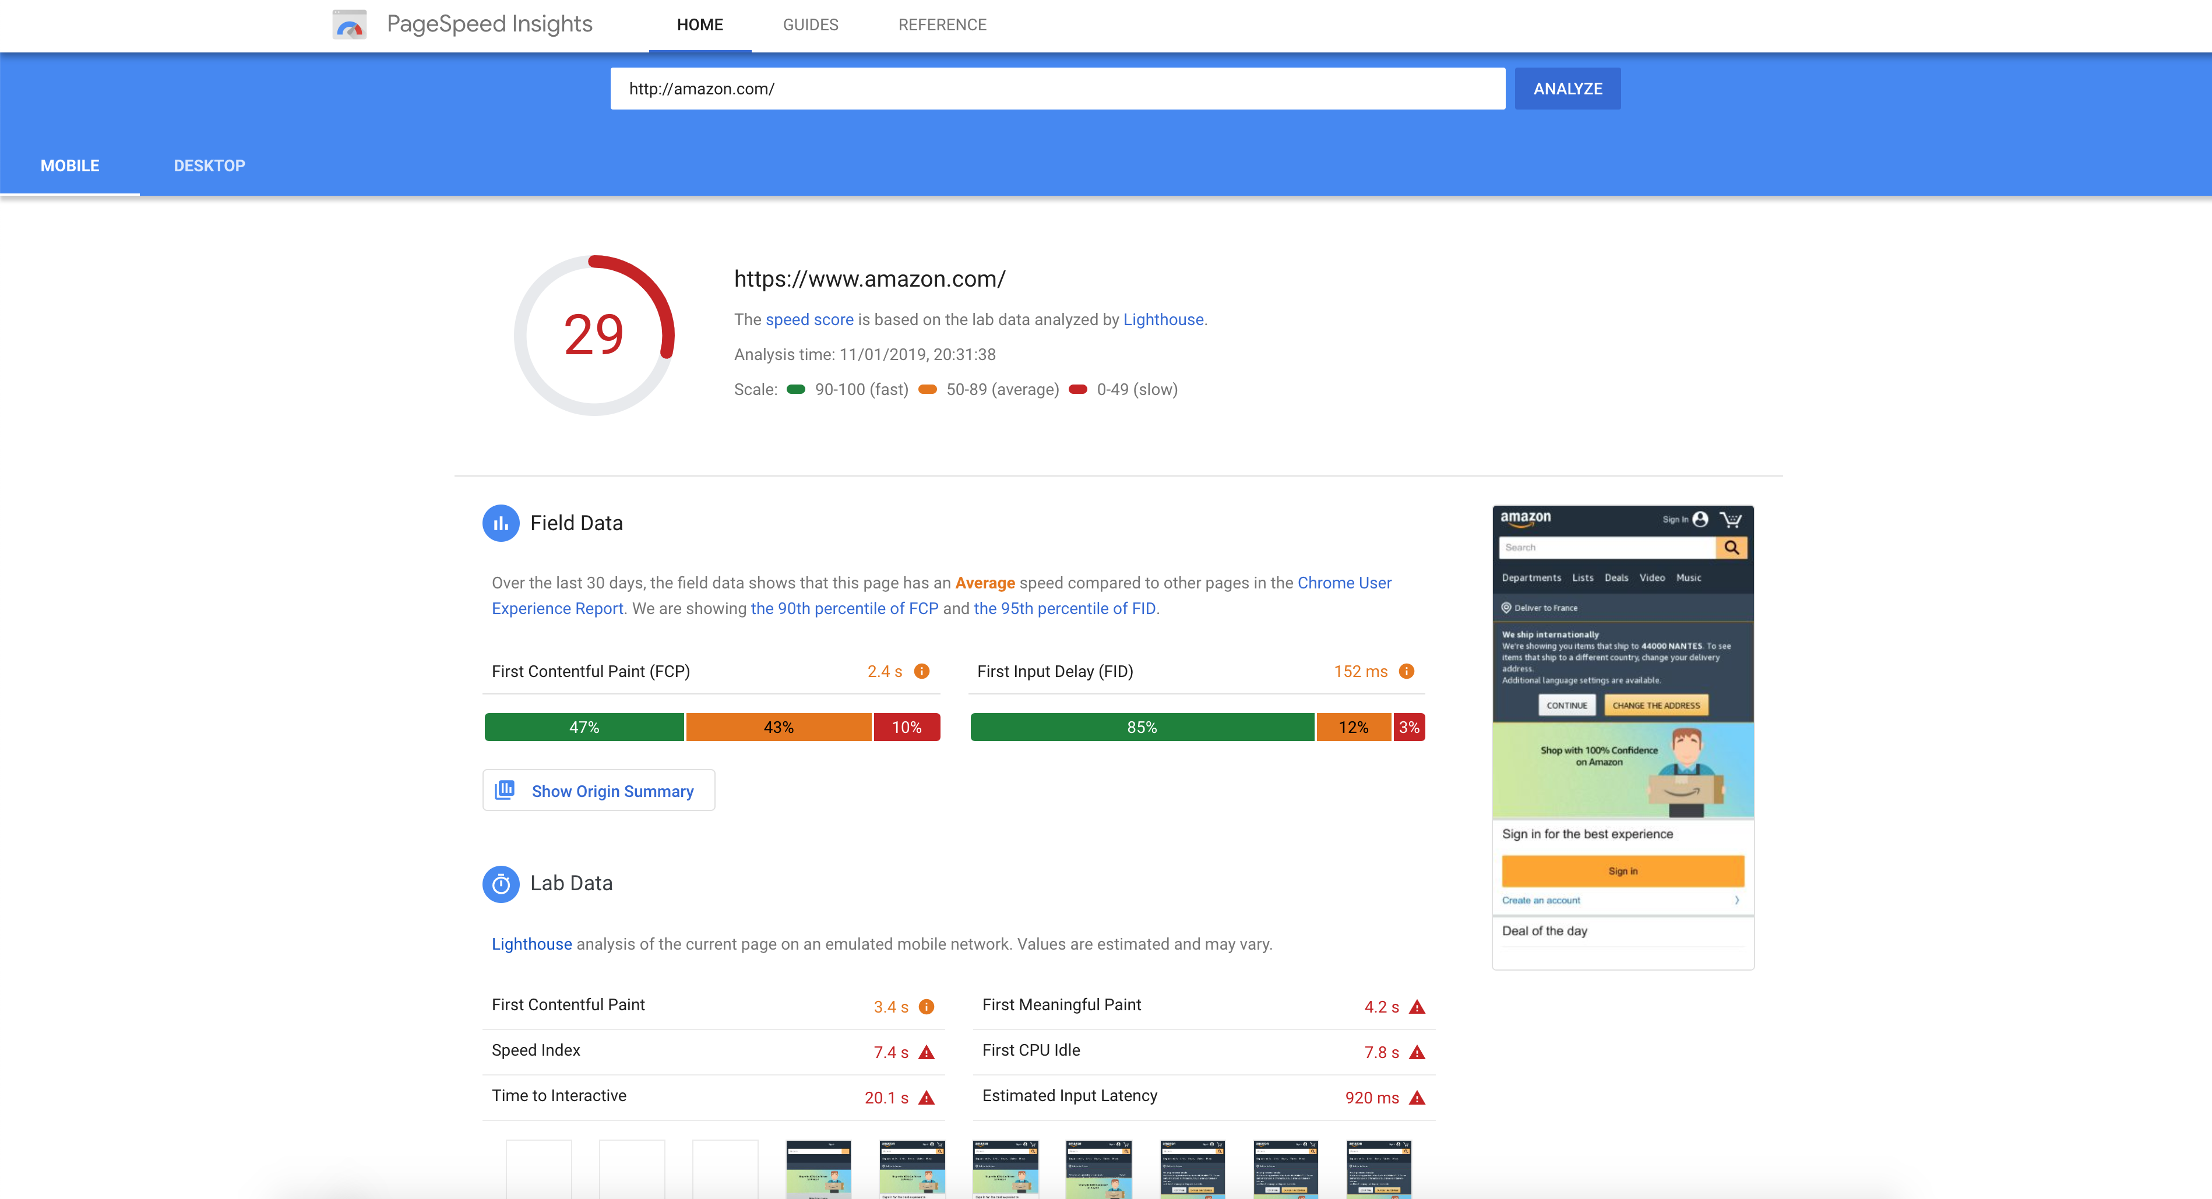Click the orange 43% FCP distribution segment
The image size is (2212, 1199).
[779, 727]
